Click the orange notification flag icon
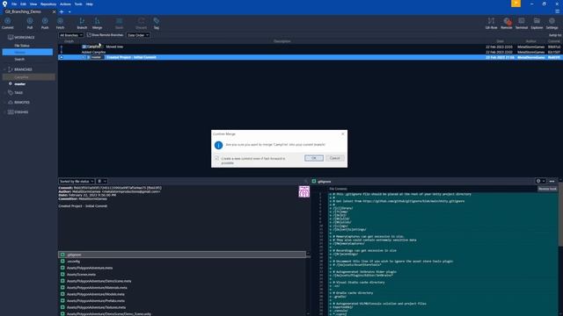The height and width of the screenshot is (316, 563). pos(516,4)
